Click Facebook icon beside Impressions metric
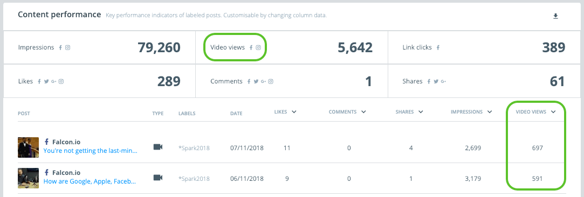The width and height of the screenshot is (584, 197). coord(61,47)
